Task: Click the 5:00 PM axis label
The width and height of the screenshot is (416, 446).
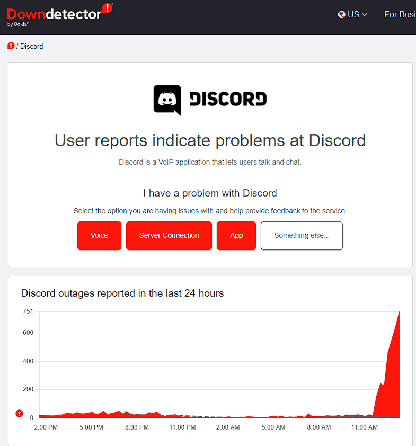Action: click(x=91, y=427)
